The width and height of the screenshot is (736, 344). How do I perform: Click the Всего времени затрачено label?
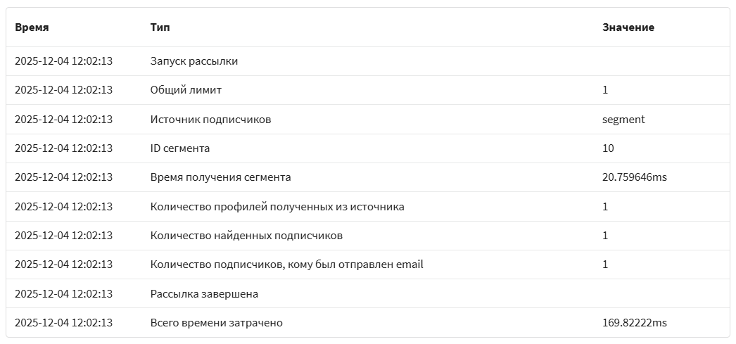(x=216, y=323)
